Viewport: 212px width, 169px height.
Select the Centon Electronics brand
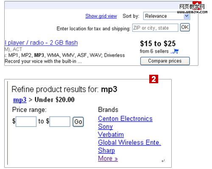click(x=126, y=118)
